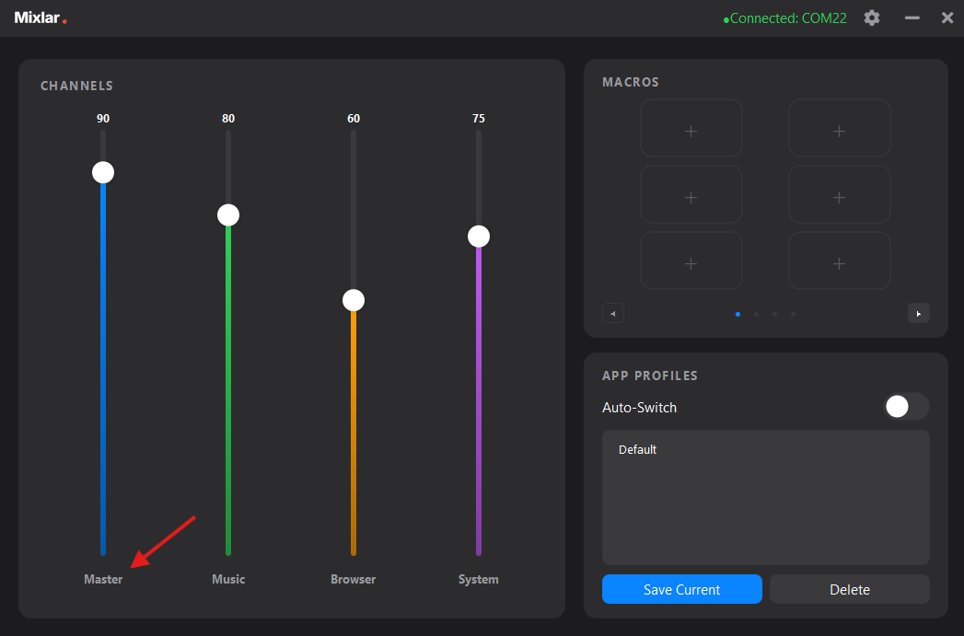
Task: Click the Browser volume slider handle
Action: pyautogui.click(x=353, y=299)
